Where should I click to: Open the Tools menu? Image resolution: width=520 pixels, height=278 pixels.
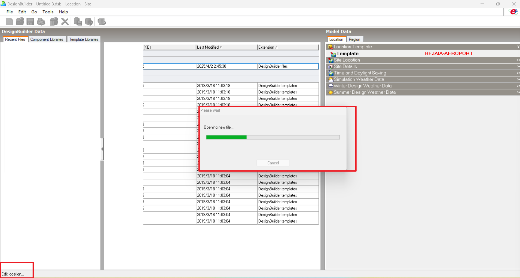(x=48, y=12)
